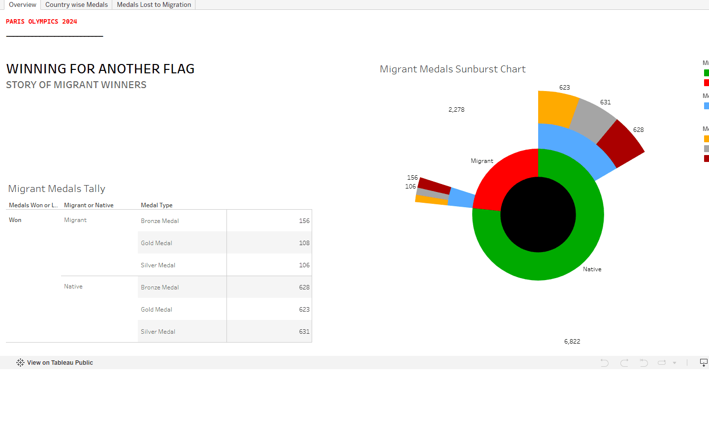Click the table cell value 623

click(304, 310)
